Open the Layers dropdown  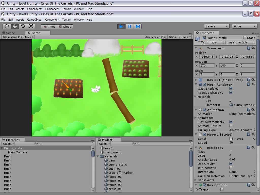point(217,26)
